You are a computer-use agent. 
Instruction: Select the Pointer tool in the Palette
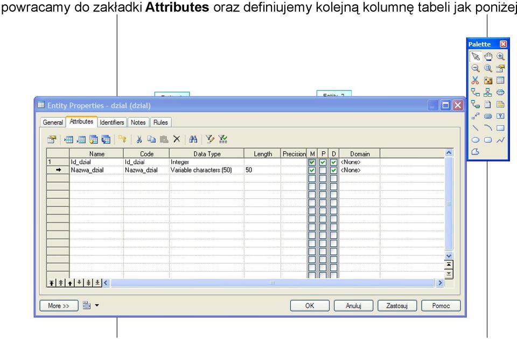coord(475,57)
